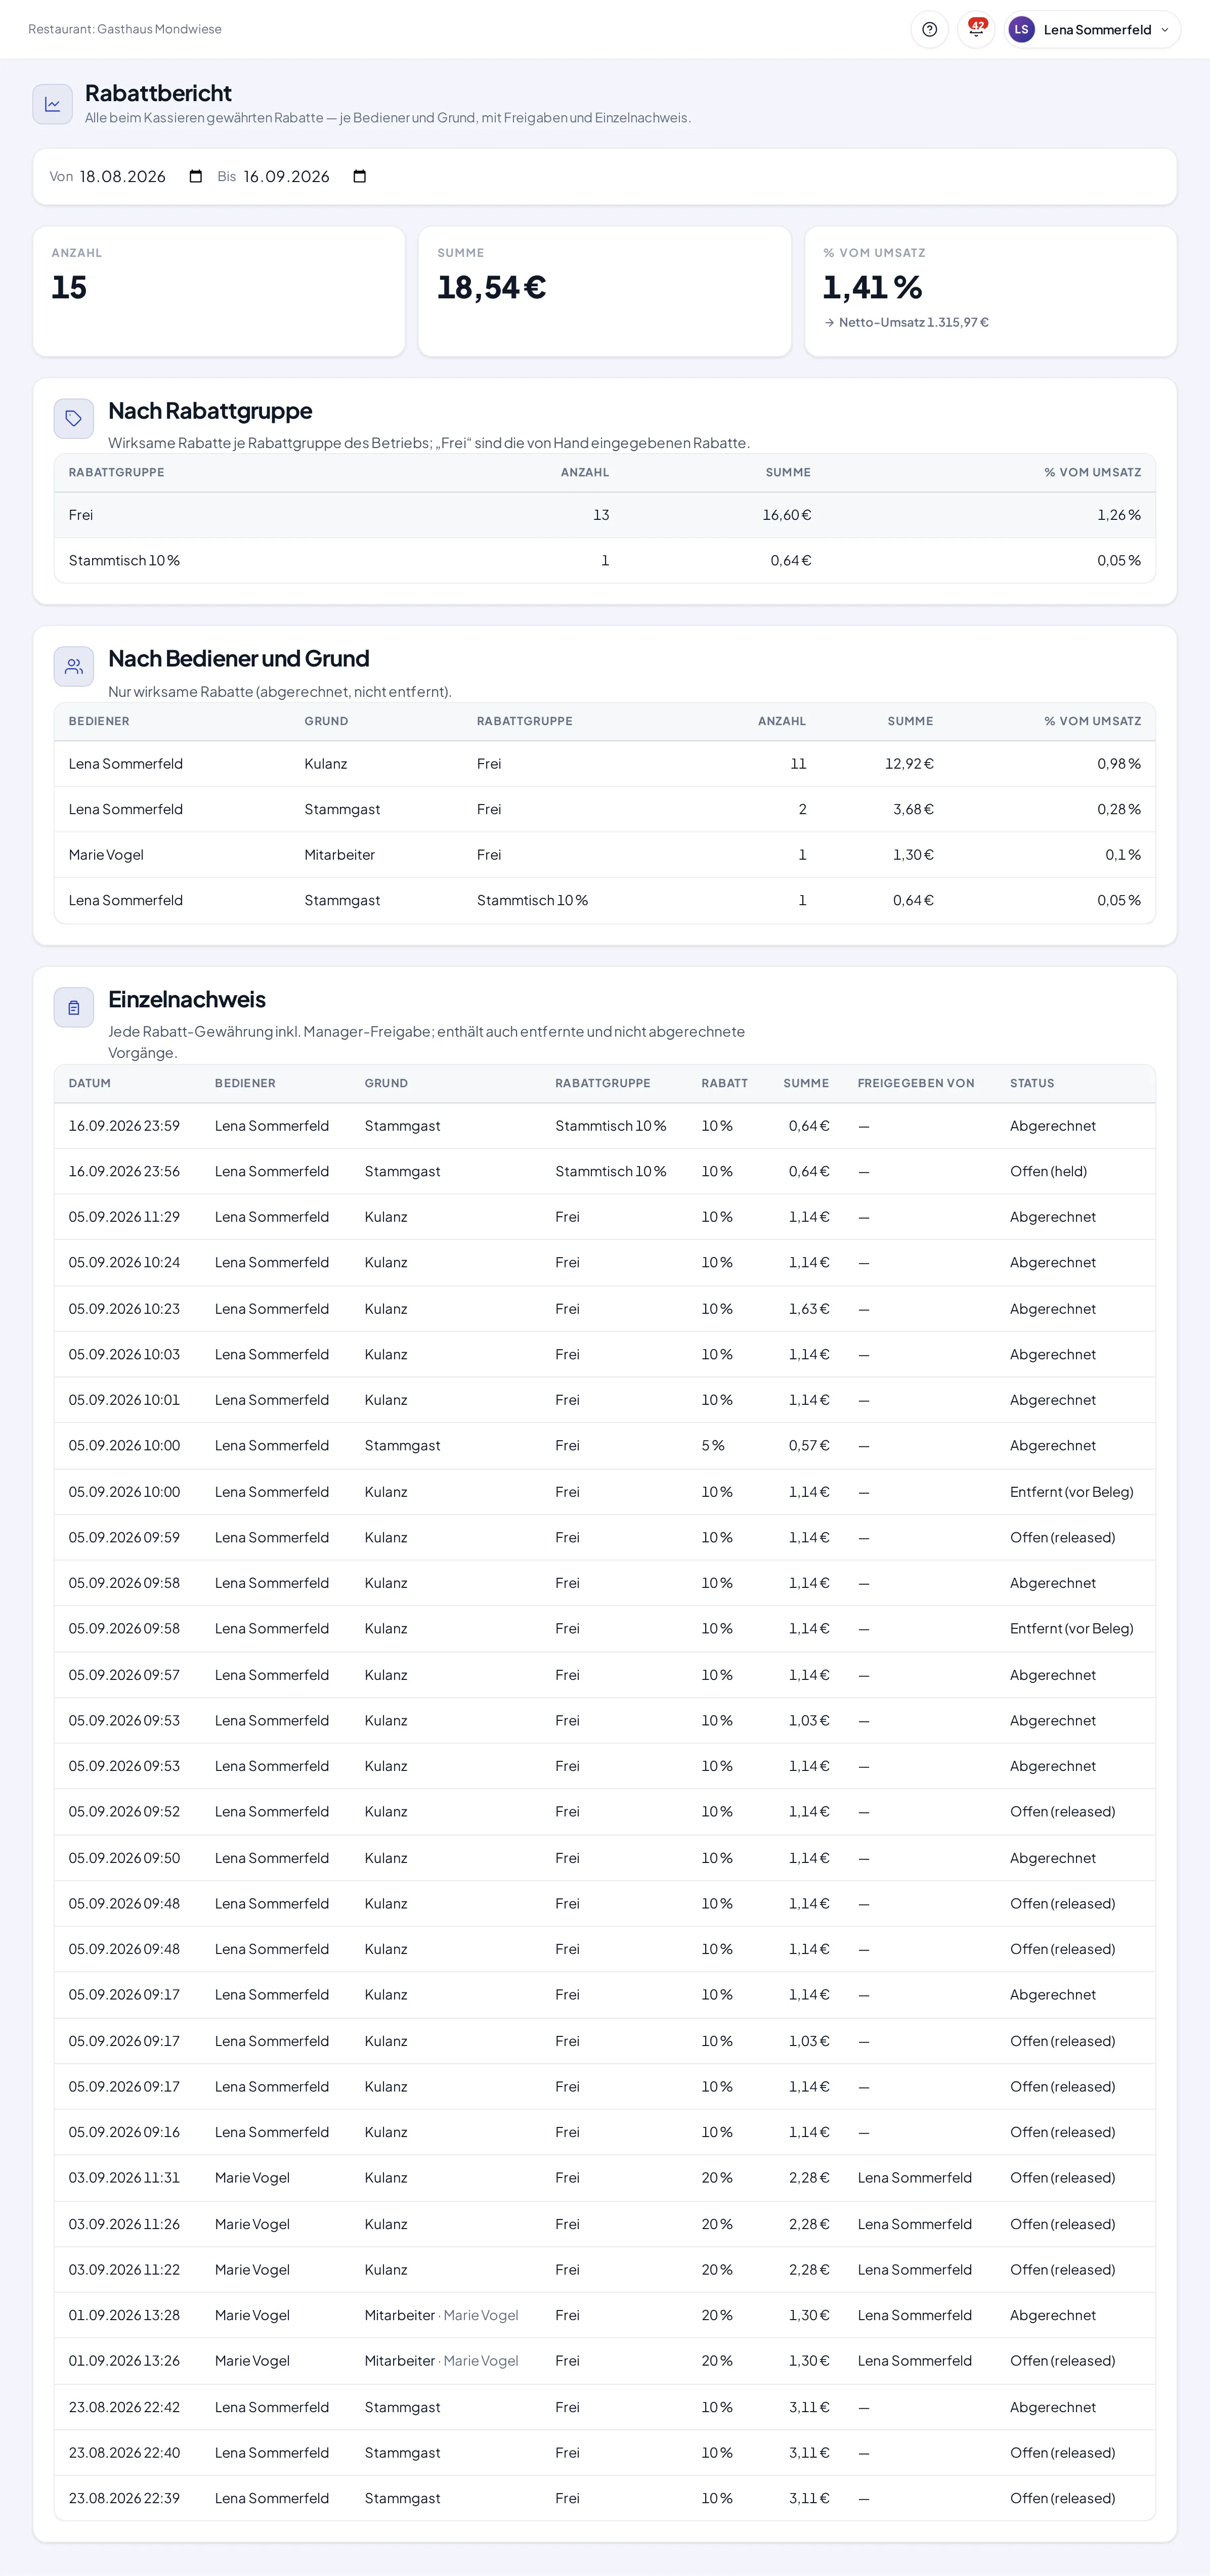1210x2576 pixels.
Task: Click the 05.09.2026 09:52 entry
Action: (605, 1812)
